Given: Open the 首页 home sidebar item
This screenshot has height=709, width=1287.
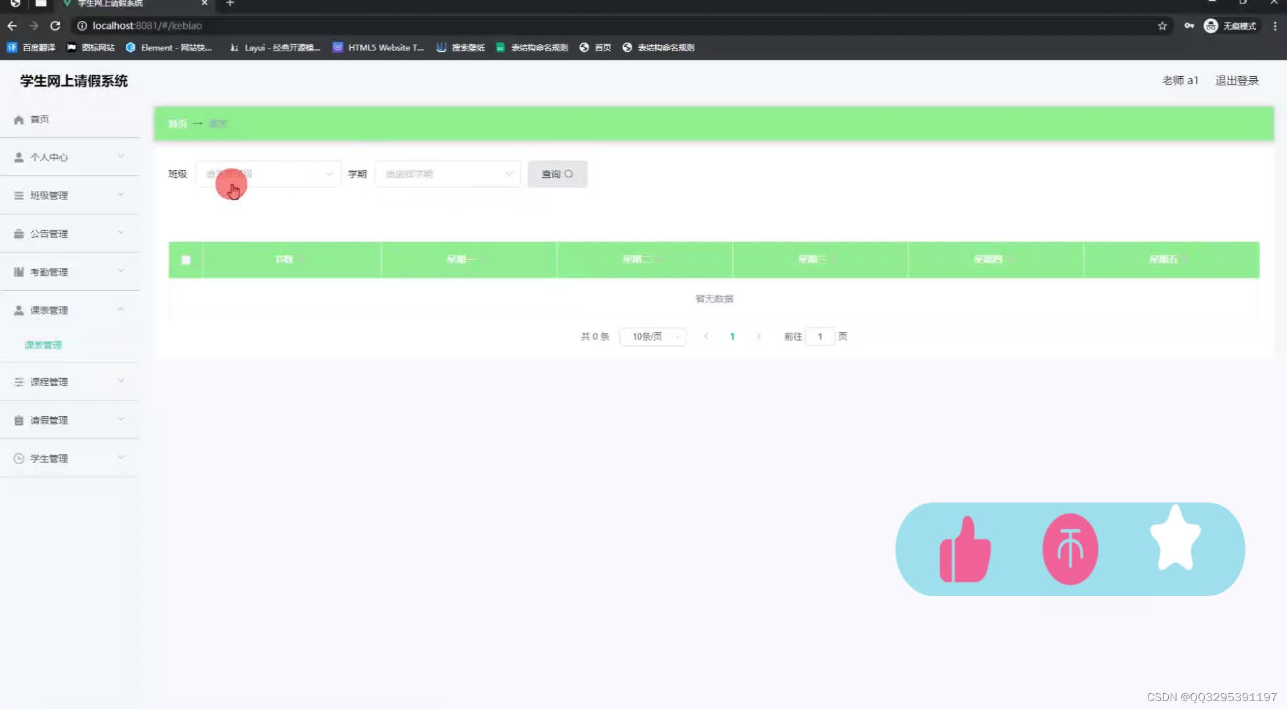Looking at the screenshot, I should pos(70,119).
